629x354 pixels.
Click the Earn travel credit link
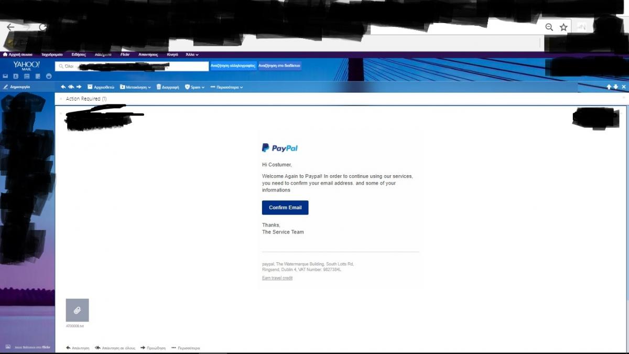(x=277, y=278)
